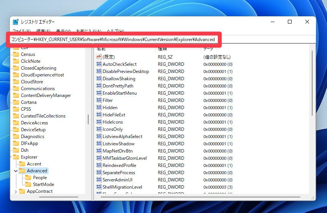
Task: Select the CuratedTileCollections key
Action: tap(43, 116)
